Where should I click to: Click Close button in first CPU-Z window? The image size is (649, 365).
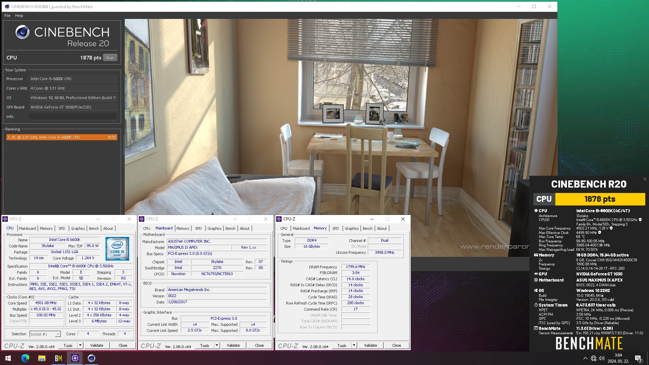click(x=123, y=345)
